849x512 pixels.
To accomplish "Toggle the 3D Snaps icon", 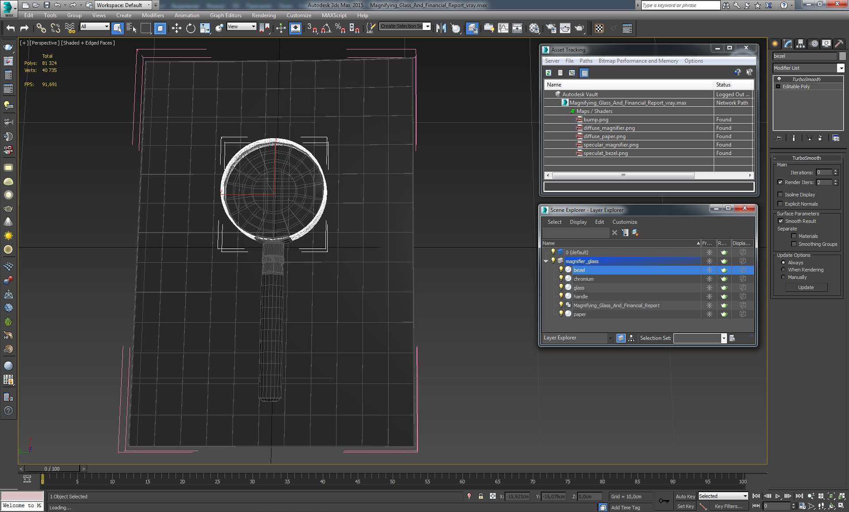I will (312, 28).
